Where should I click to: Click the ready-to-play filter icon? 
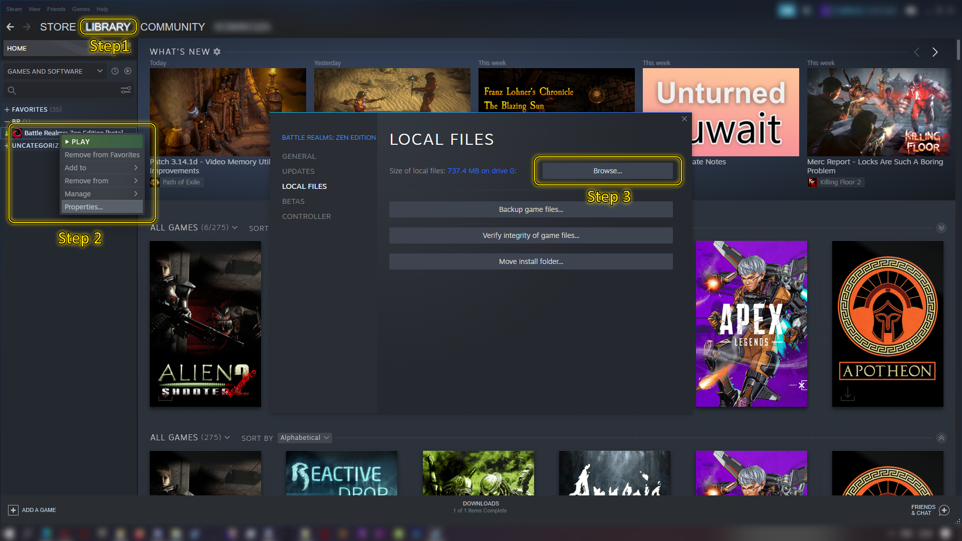128,71
